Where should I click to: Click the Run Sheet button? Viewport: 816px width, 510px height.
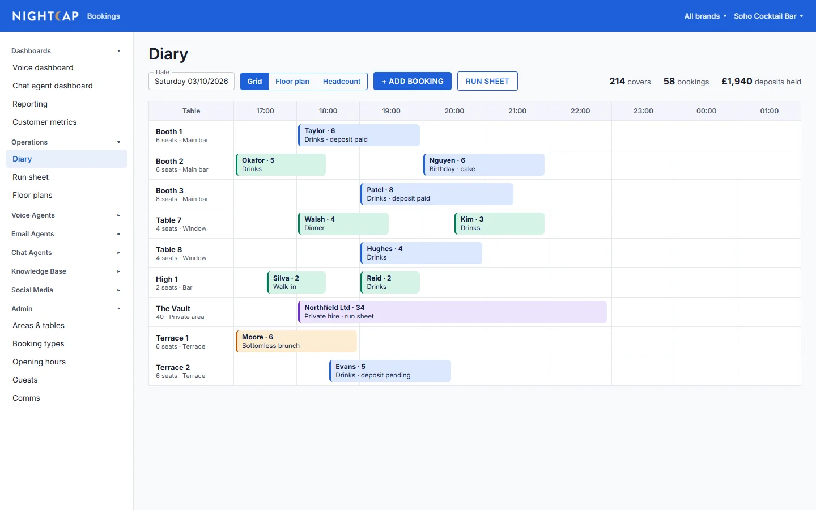(487, 81)
